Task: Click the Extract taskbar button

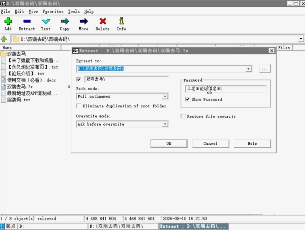Action: point(194,226)
